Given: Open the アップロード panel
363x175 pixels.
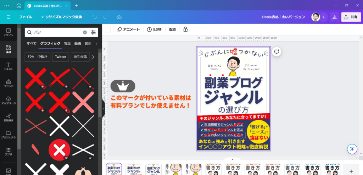Looking at the screenshot, I should [x=9, y=100].
